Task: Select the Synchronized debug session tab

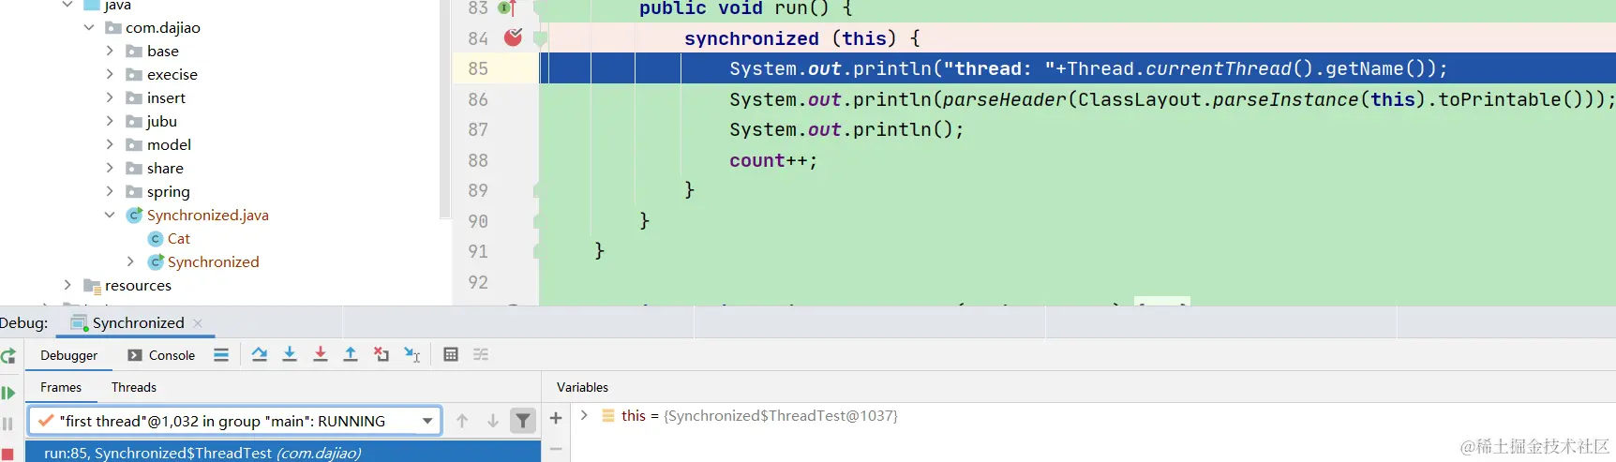Action: (138, 322)
